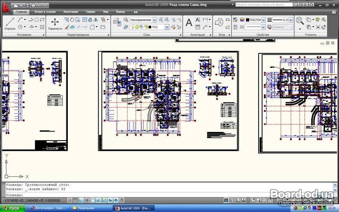The height and width of the screenshot is (212, 339).
Task: Select the Отрезок line tool
Action: click(x=9, y=23)
